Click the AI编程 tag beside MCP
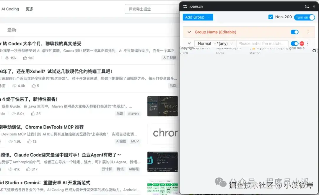This screenshot has width=319, height=195. tap(121, 141)
